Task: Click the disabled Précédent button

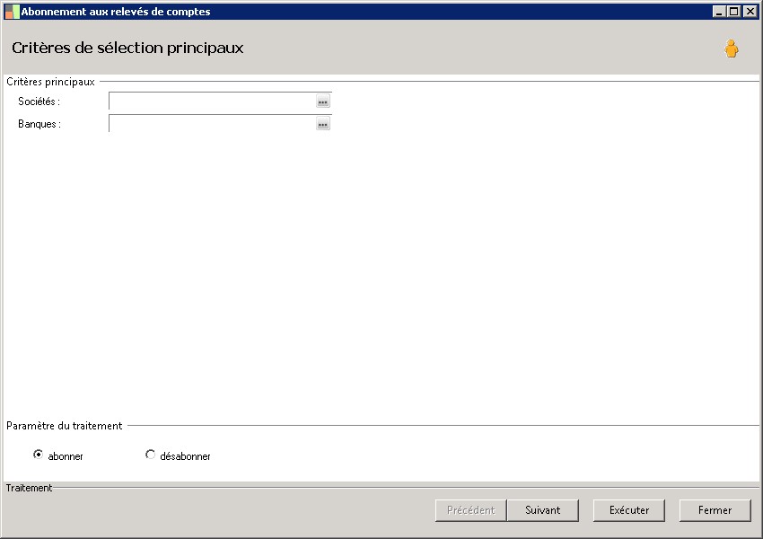Action: click(470, 510)
